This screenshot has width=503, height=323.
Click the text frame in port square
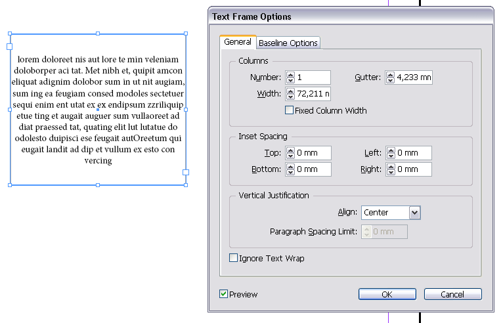10,47
